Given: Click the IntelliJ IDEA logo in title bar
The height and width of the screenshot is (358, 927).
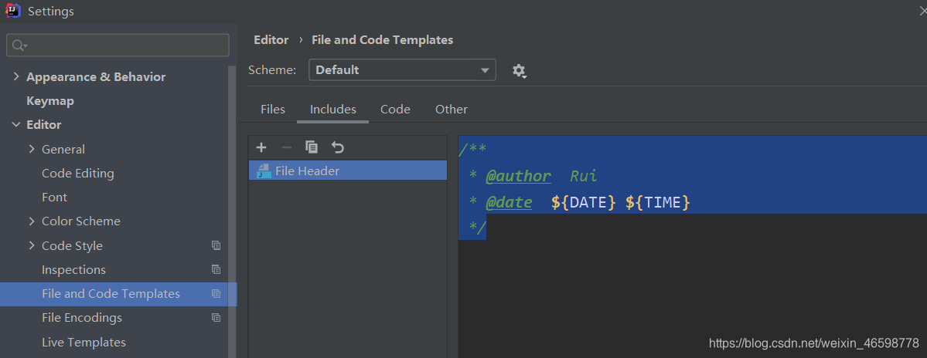Looking at the screenshot, I should [13, 11].
